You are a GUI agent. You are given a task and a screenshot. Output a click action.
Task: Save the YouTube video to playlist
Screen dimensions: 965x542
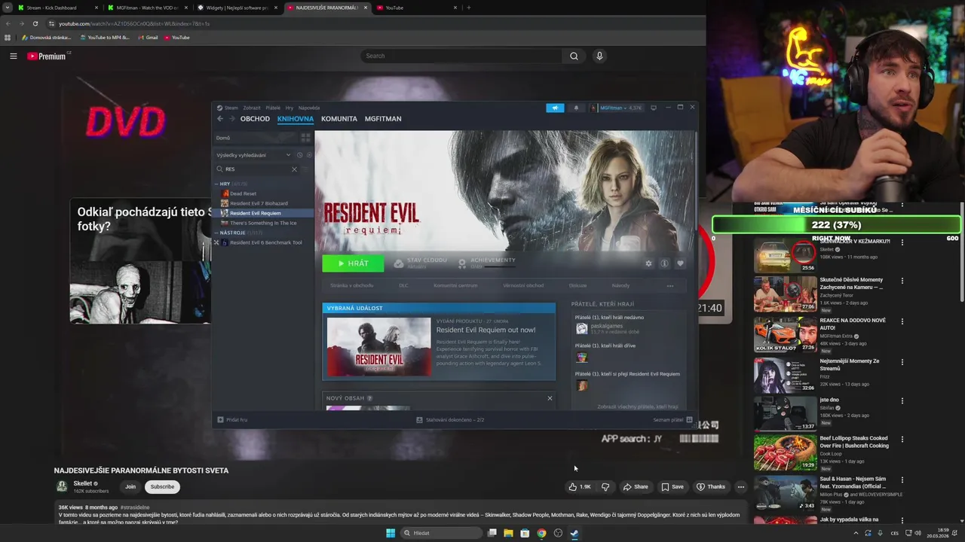click(x=672, y=487)
